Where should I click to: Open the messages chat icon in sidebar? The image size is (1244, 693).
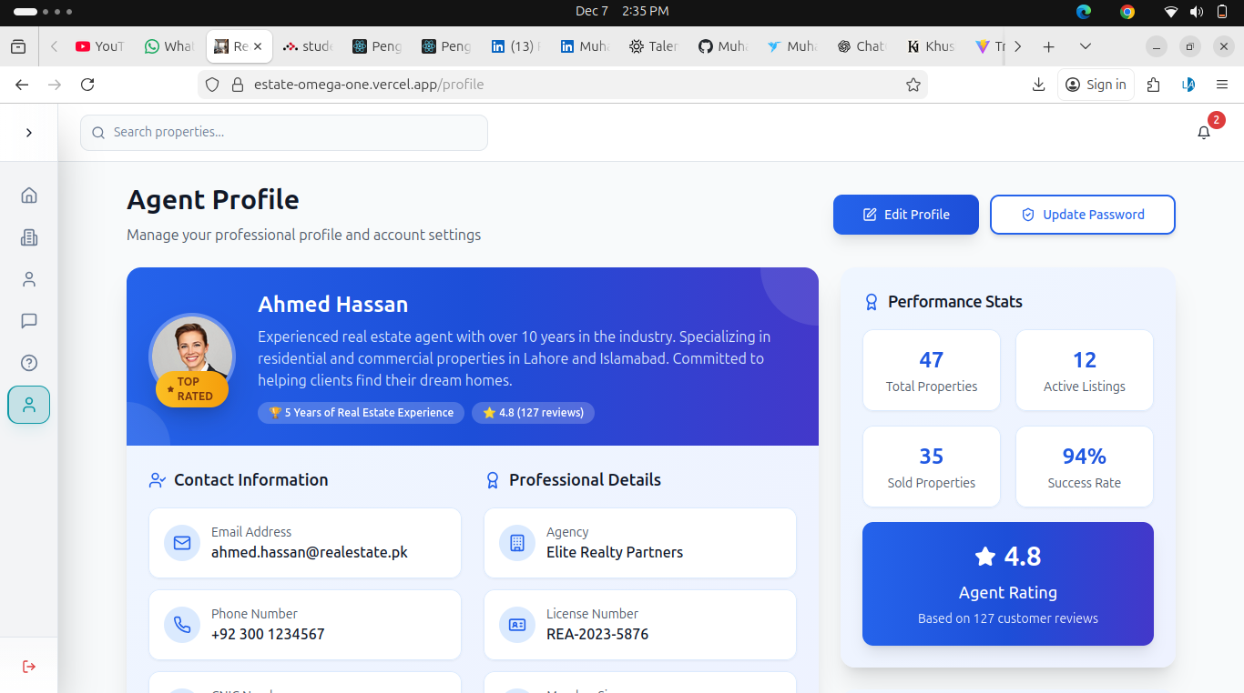pos(29,321)
